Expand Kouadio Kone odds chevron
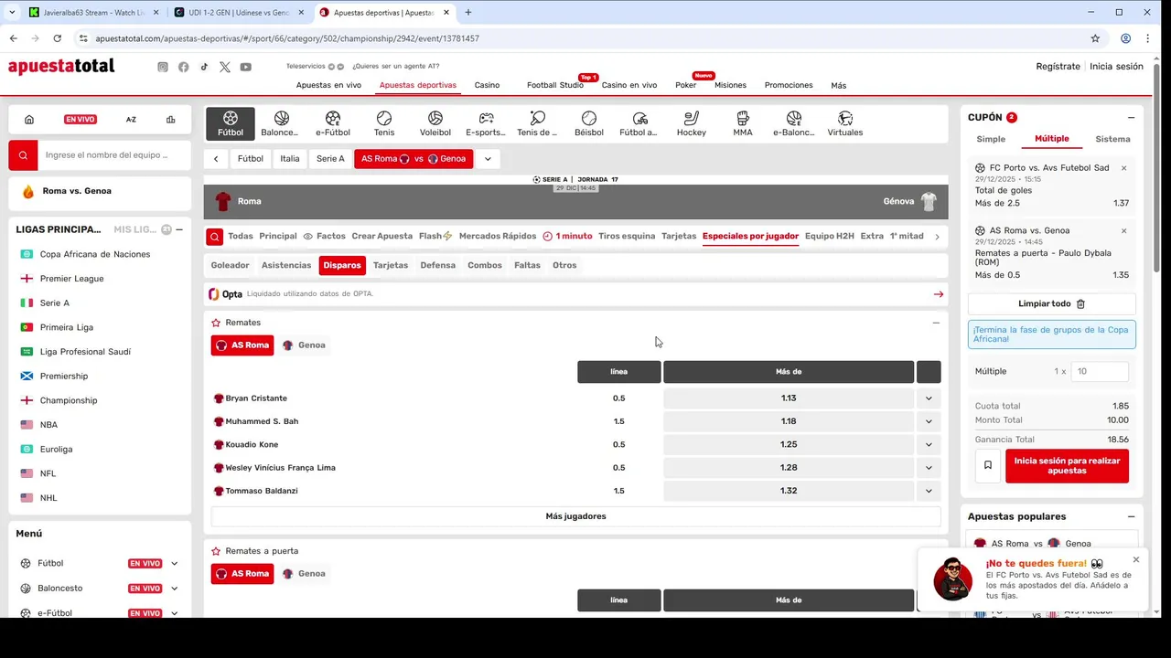This screenshot has height=658, width=1171. point(929,444)
